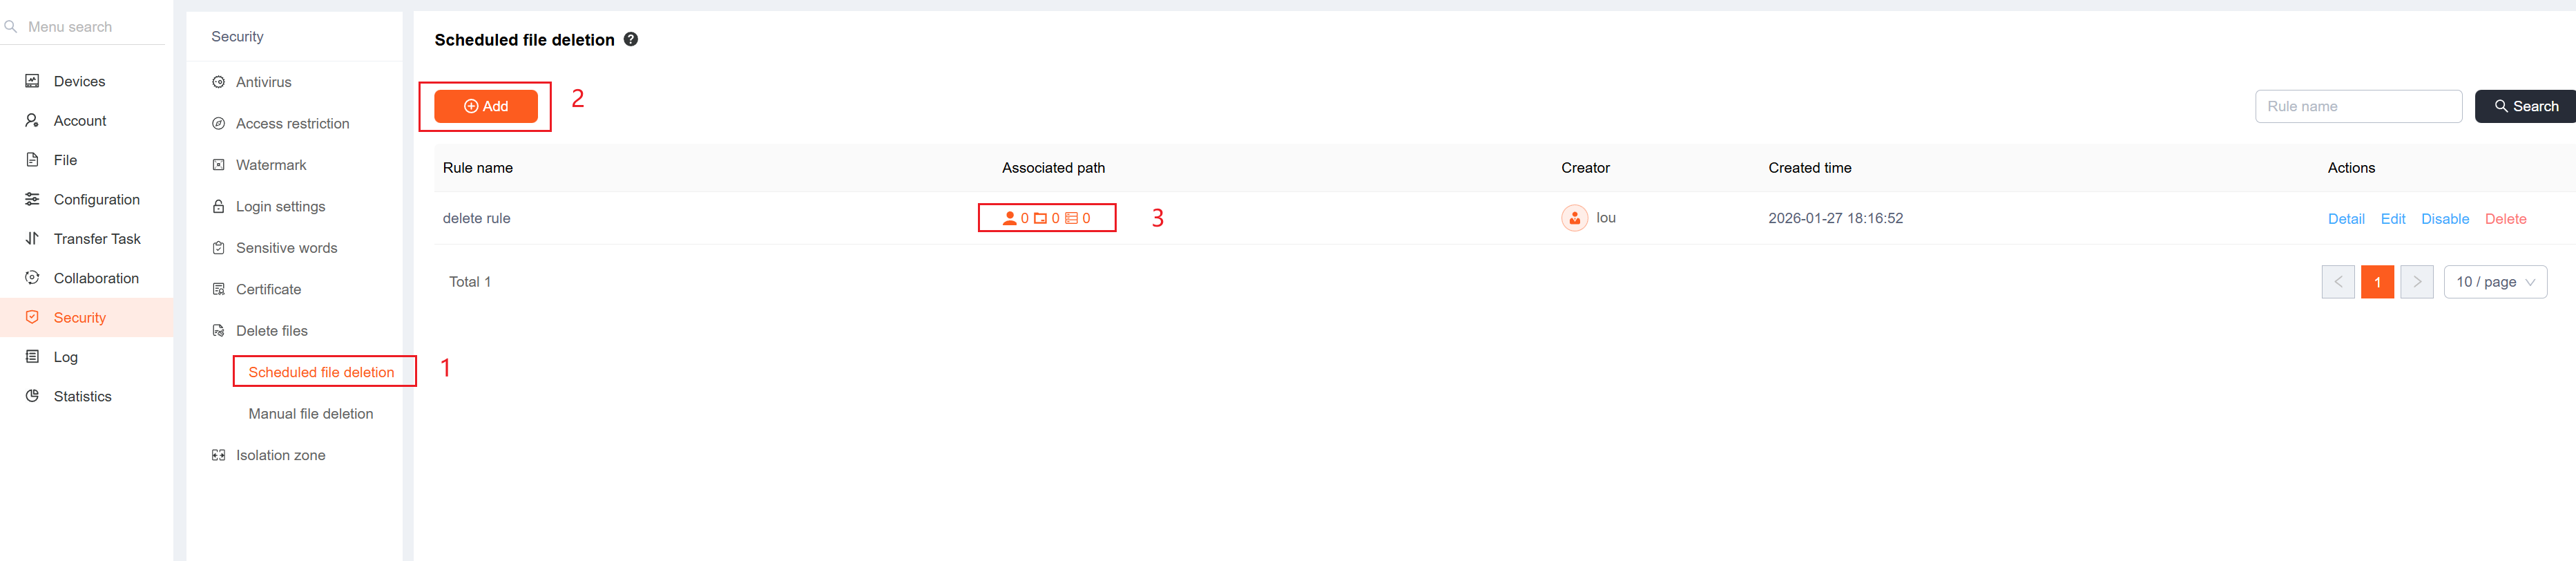Viewport: 2576px width, 561px height.
Task: Disable the delete rule
Action: (2444, 219)
